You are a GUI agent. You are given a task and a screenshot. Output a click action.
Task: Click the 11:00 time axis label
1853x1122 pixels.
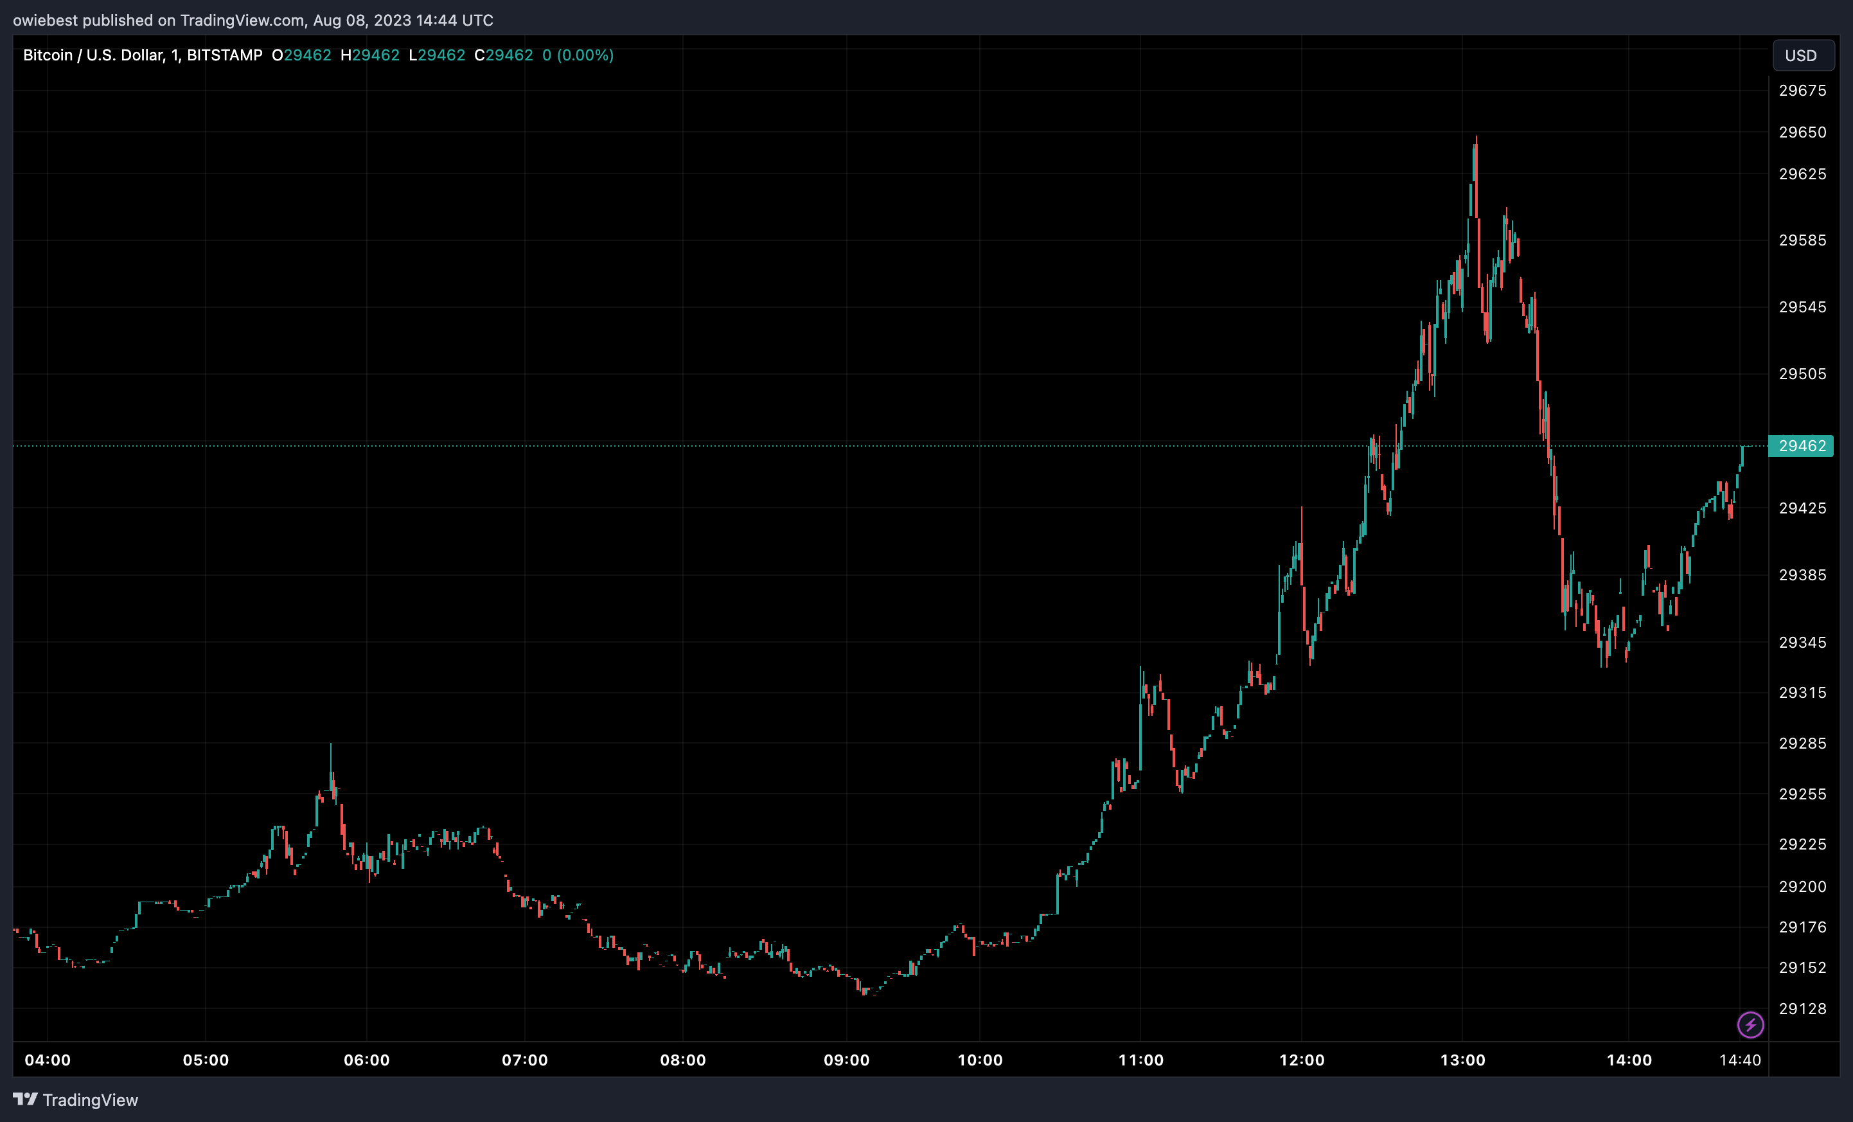point(1140,1060)
